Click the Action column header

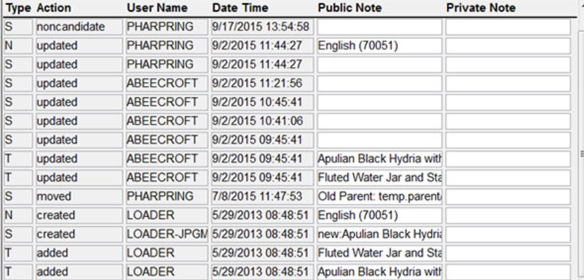(54, 8)
